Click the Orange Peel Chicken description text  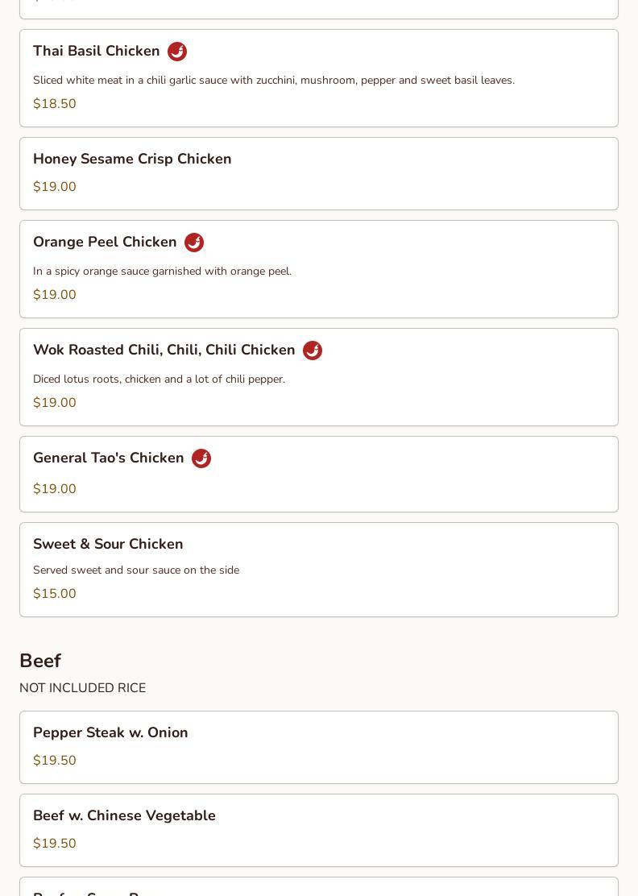click(162, 271)
